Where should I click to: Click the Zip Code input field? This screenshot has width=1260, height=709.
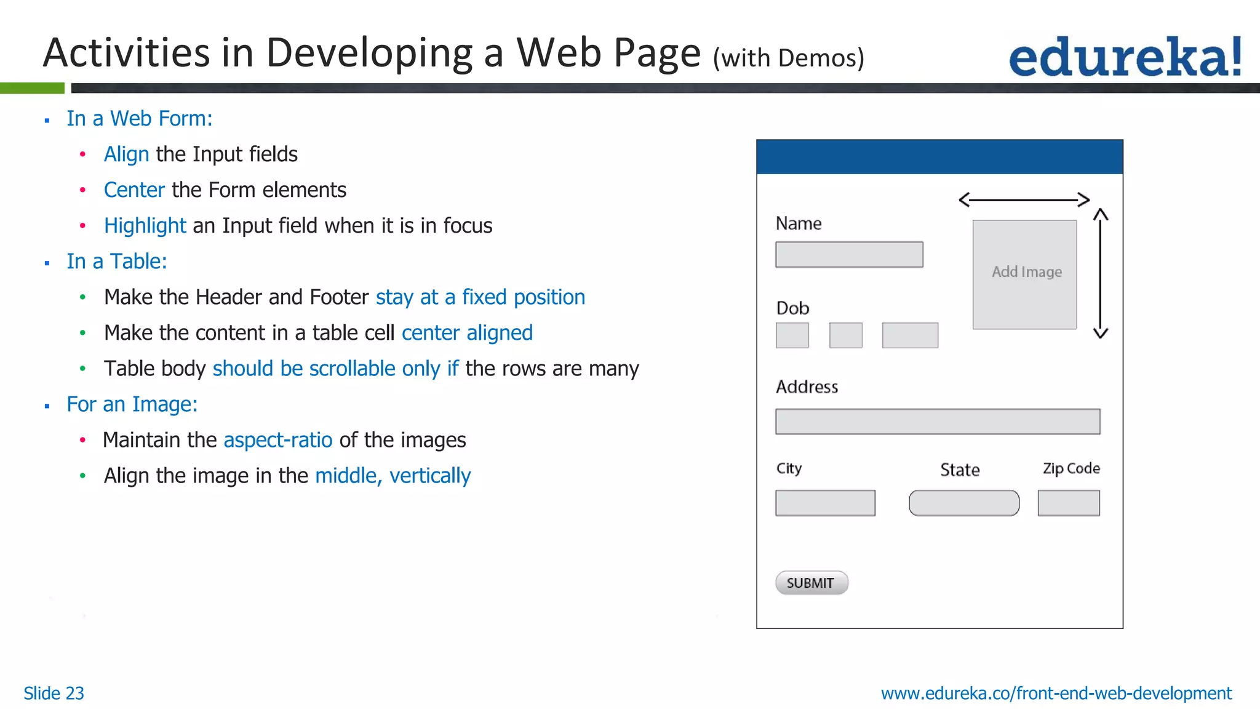tap(1069, 503)
